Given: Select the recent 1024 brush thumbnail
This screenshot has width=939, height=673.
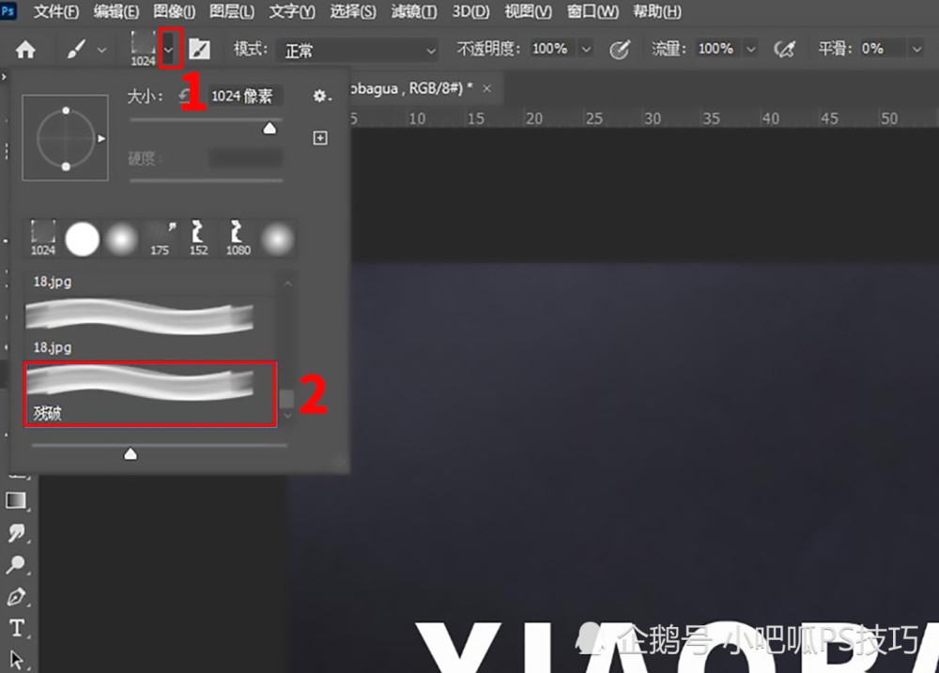Looking at the screenshot, I should tap(43, 237).
